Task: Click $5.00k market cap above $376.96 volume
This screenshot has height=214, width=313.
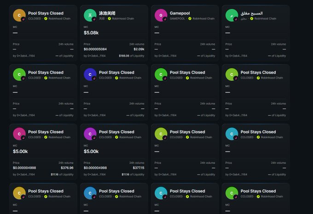Action: coord(20,152)
